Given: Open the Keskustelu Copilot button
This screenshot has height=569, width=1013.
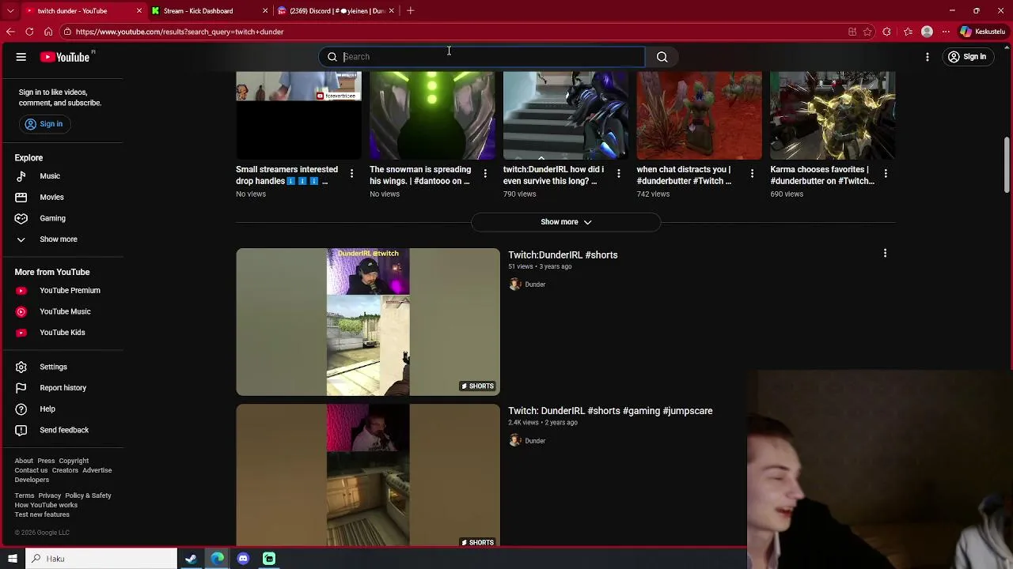Looking at the screenshot, I should coord(981,32).
